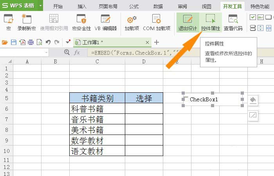Image resolution: width=274 pixels, height=176 pixels.
Task: Select the cell containing 科普书籍
Action: click(x=97, y=109)
